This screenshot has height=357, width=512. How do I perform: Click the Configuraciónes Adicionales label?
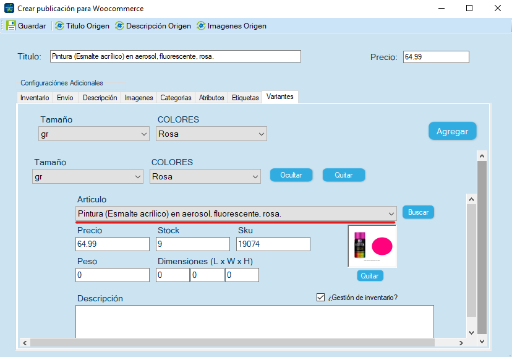(x=62, y=83)
